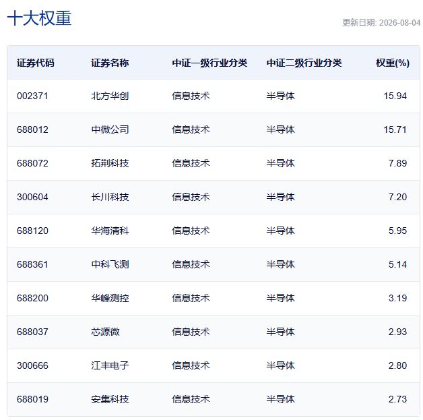Select 华海清科 security name
Viewport: 423px width, 420px height.
click(x=110, y=231)
